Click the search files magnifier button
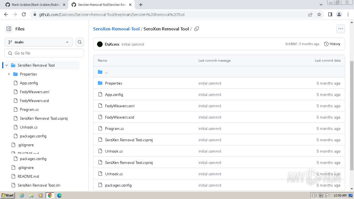The width and height of the screenshot is (354, 199). click(x=80, y=42)
